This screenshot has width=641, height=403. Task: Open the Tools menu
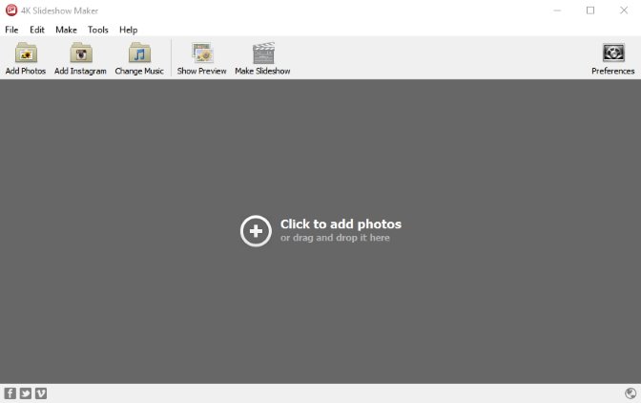[97, 30]
